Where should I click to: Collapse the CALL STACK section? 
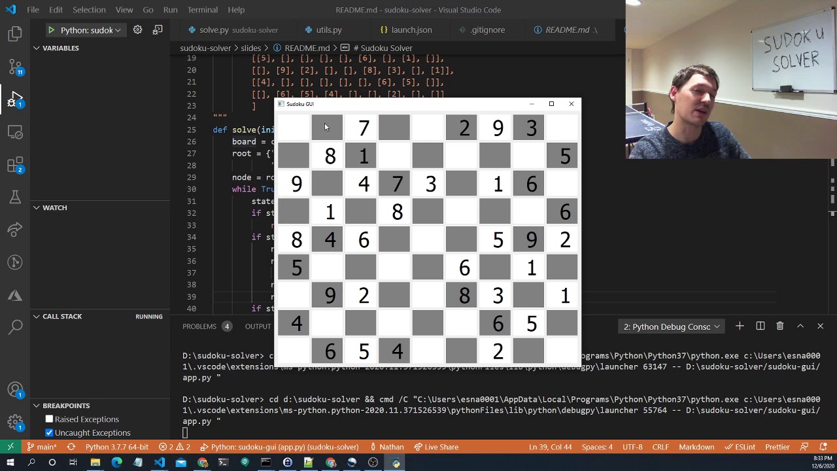click(62, 316)
